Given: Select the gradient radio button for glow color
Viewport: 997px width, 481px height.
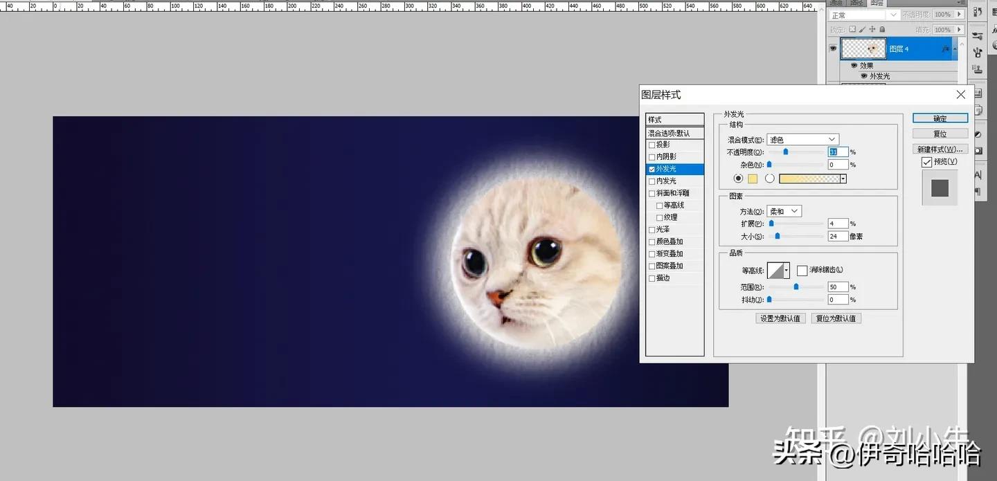Looking at the screenshot, I should click(x=770, y=179).
